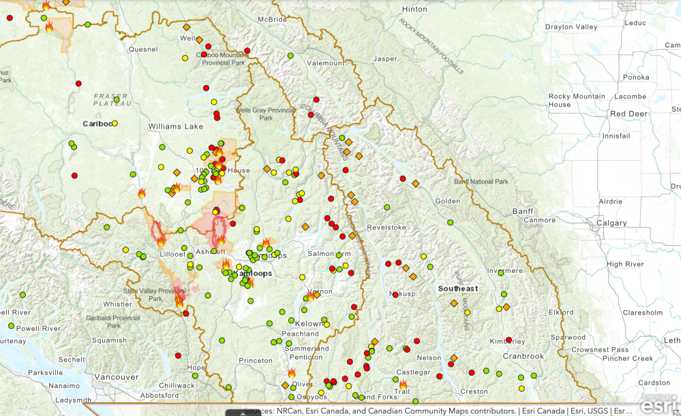
Task: Click green dot on Fraser Plateau label
Action: [x=117, y=100]
